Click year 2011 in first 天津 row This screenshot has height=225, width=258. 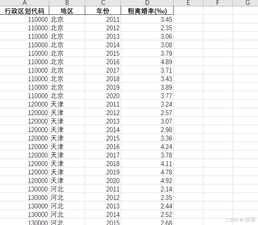pyautogui.click(x=103, y=104)
